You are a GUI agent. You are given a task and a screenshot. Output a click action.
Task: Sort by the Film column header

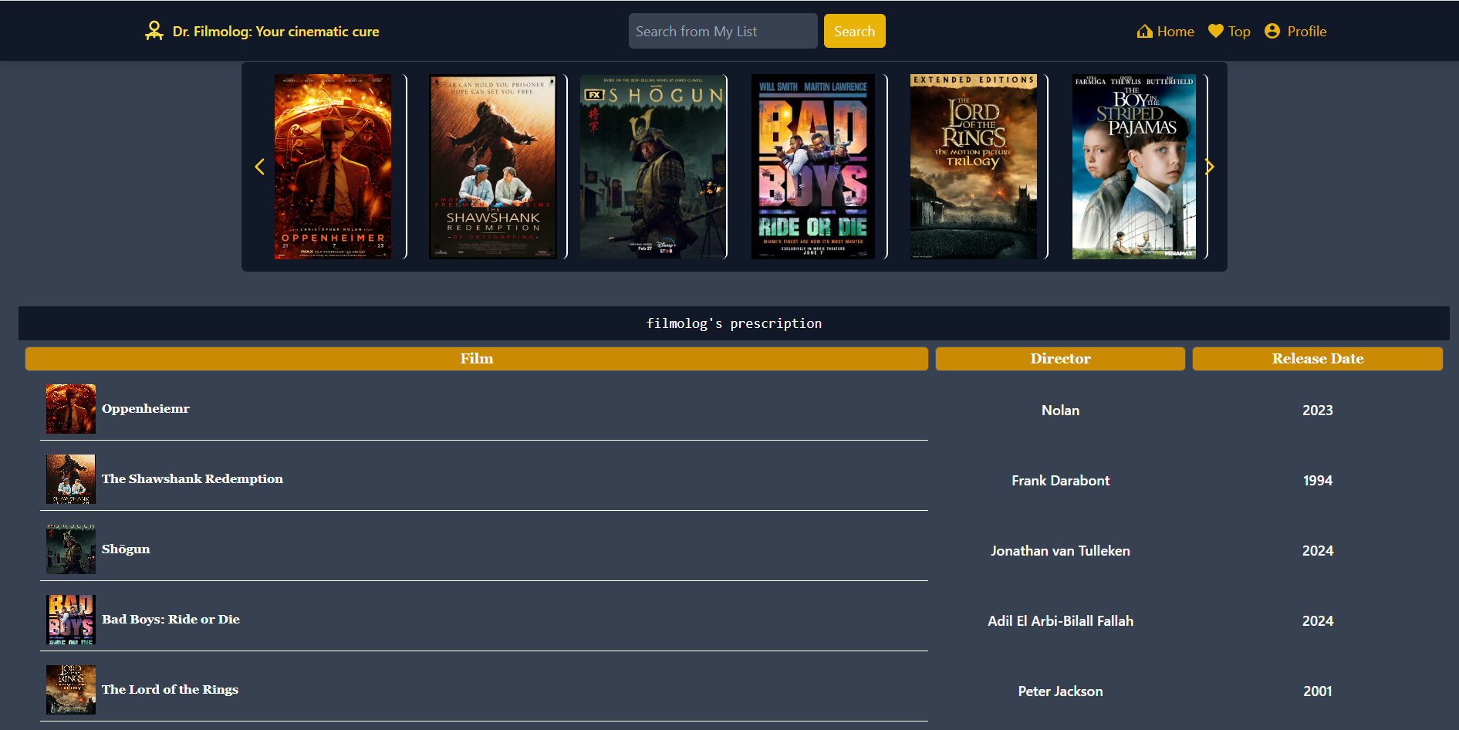[477, 359]
